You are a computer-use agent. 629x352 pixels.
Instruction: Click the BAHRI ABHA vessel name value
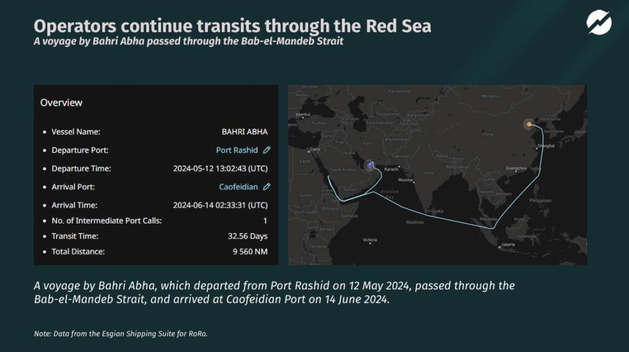pos(244,131)
